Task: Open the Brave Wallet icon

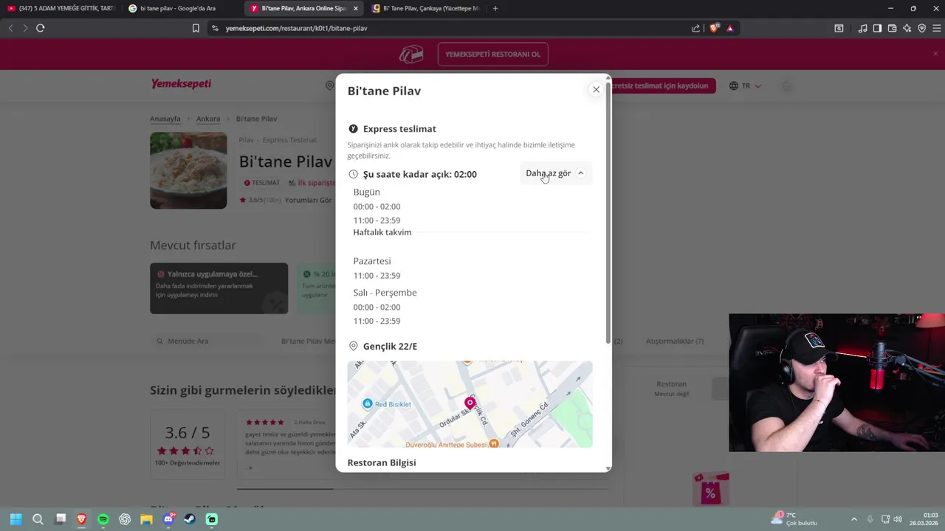Action: [x=892, y=28]
